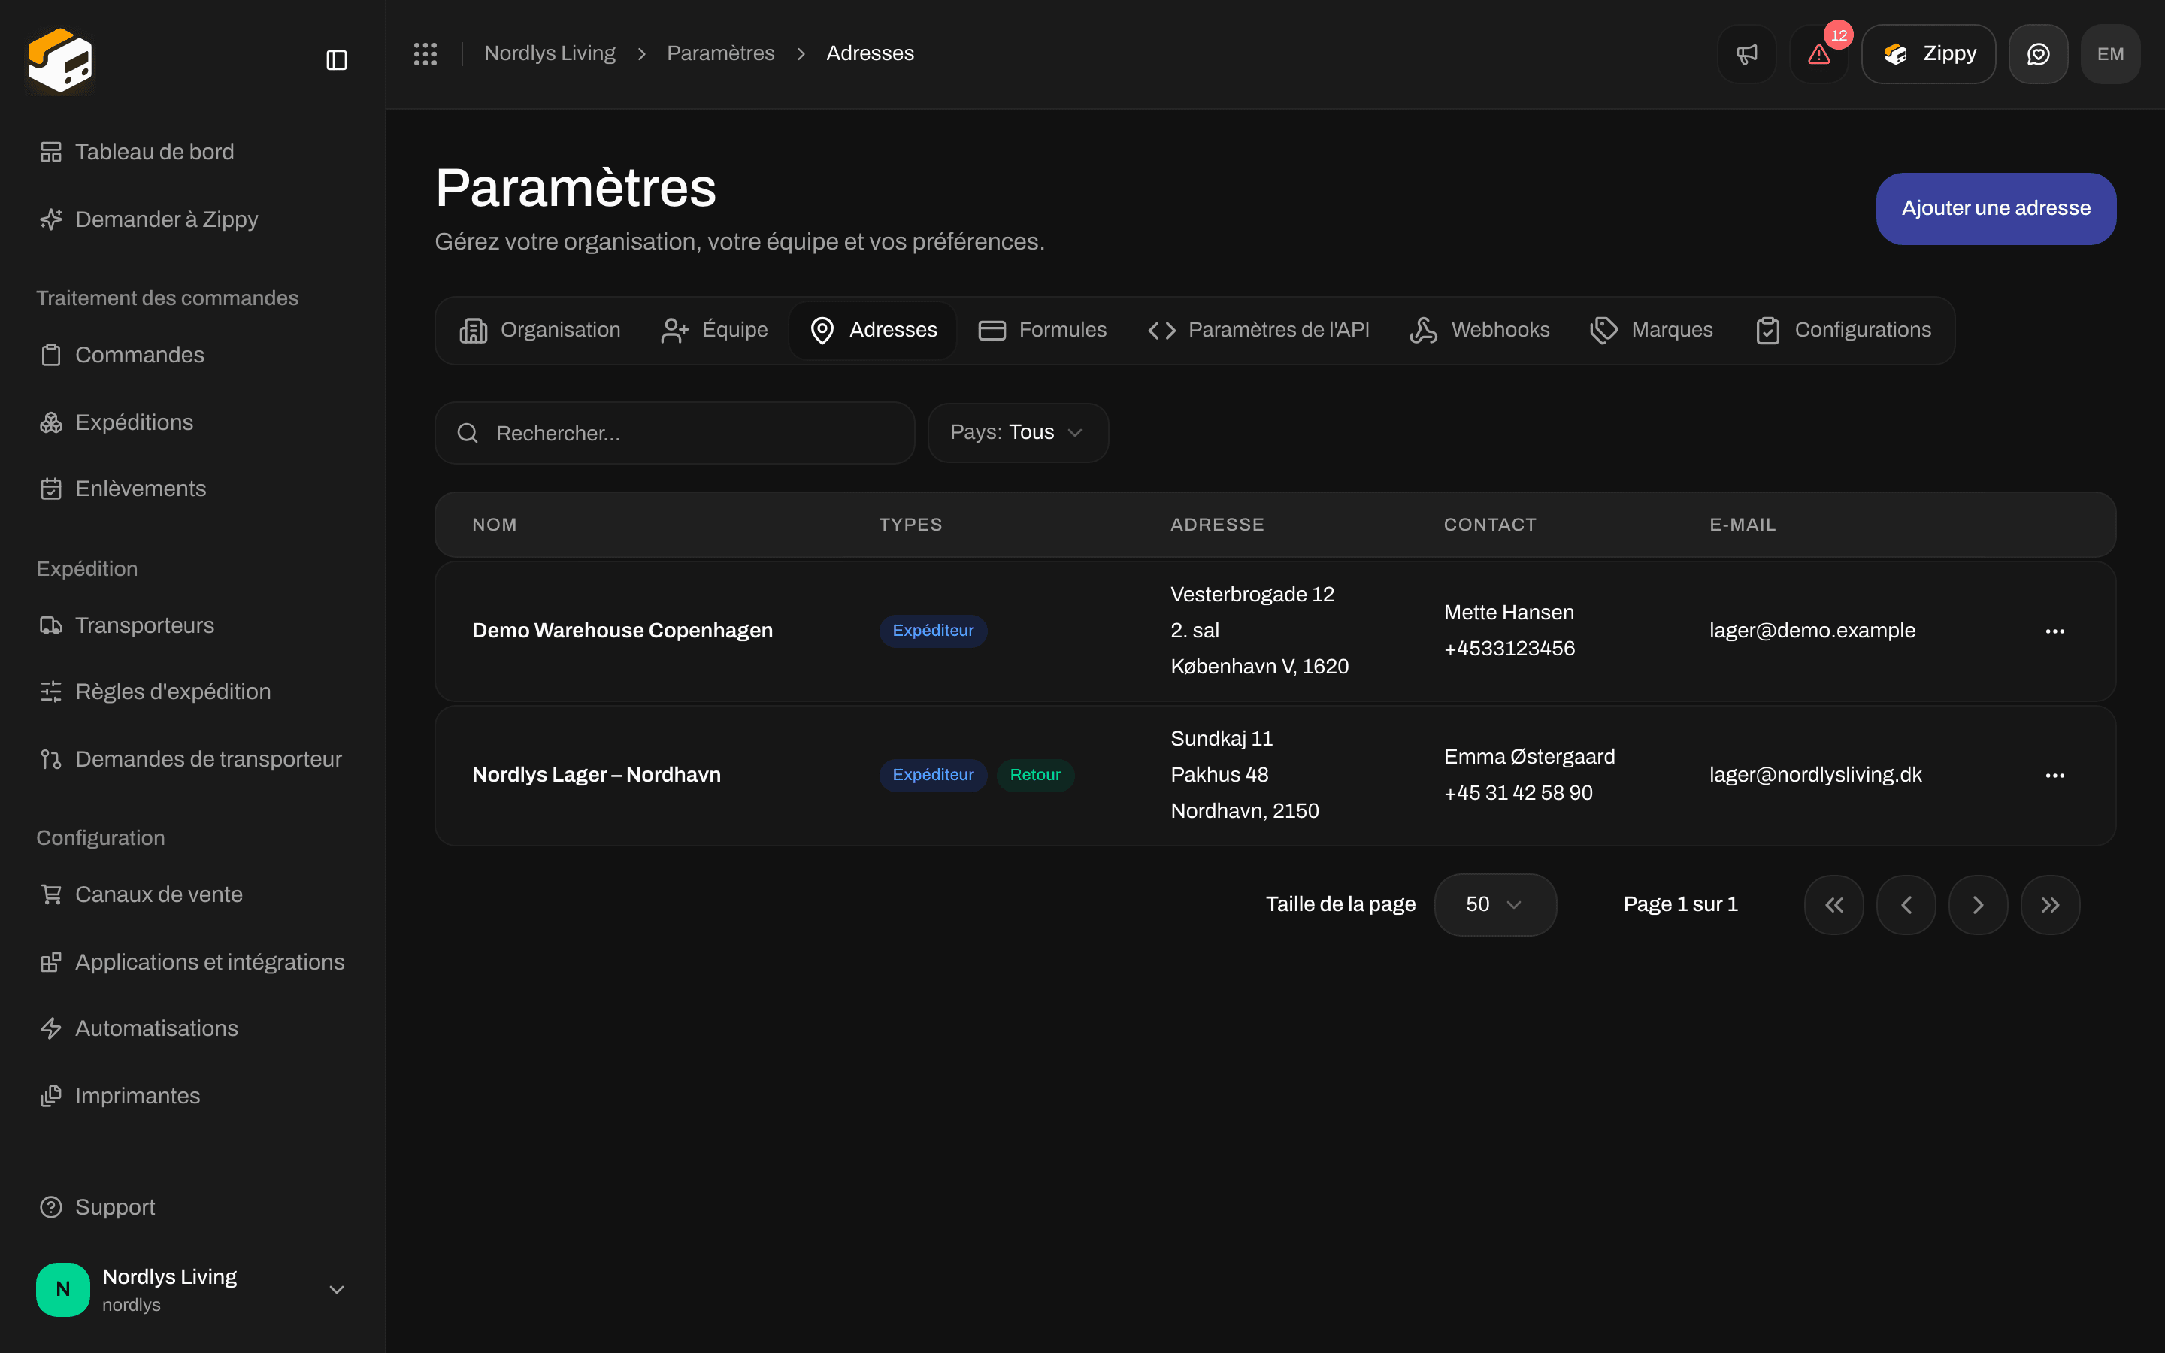
Task: Open announcements megaphone icon
Action: [1746, 53]
